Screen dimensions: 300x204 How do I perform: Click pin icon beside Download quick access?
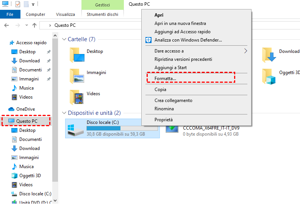[49, 61]
